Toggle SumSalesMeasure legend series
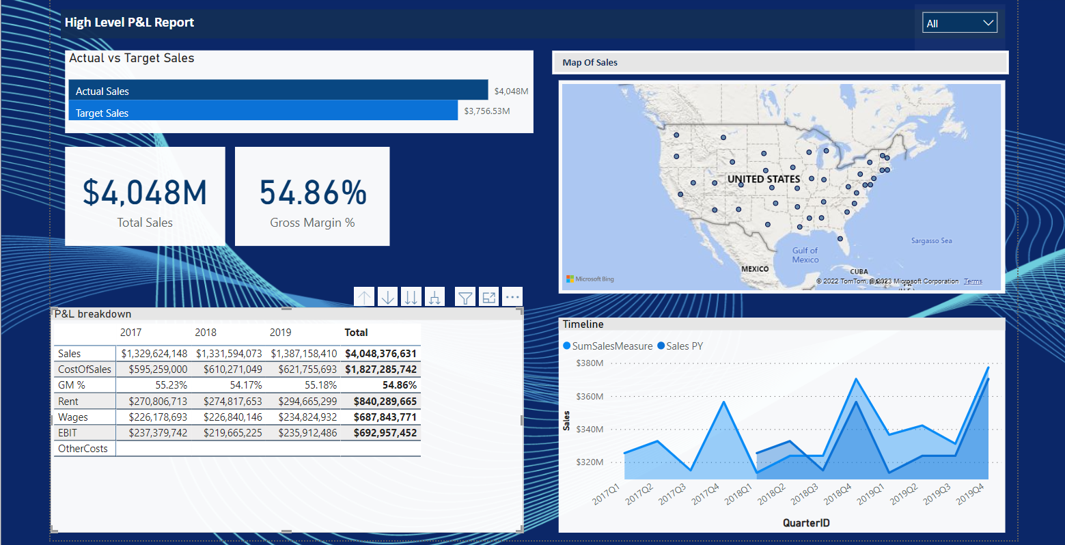This screenshot has height=545, width=1065. (607, 346)
